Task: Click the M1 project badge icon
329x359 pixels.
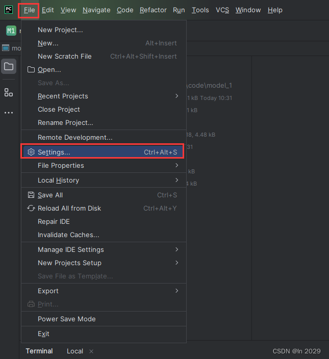Action: click(x=11, y=31)
